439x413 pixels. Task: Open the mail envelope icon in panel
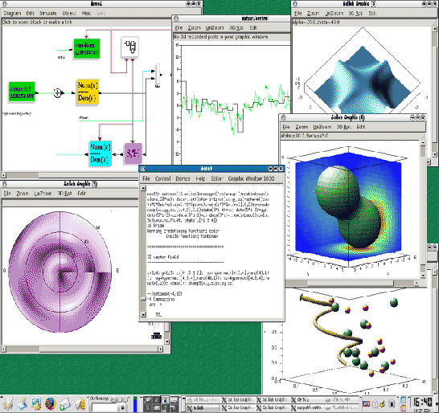coord(65,404)
